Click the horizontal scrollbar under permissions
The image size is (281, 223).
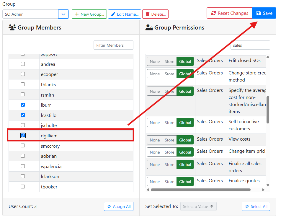coord(201,190)
